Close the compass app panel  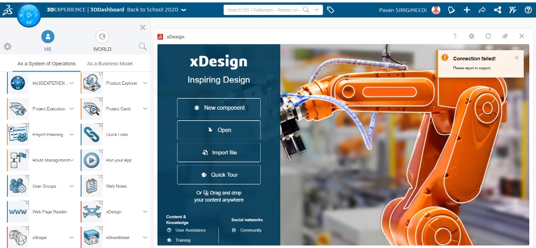pos(143,28)
